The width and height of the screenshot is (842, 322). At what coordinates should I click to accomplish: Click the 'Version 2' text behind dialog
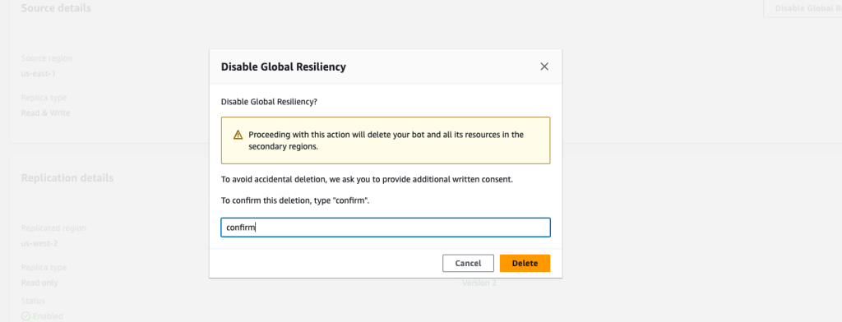(479, 283)
